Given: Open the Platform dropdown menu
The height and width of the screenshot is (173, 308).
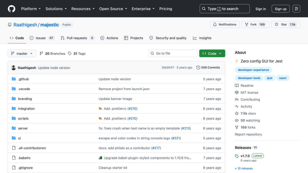Looking at the screenshot, I should click(31, 9).
